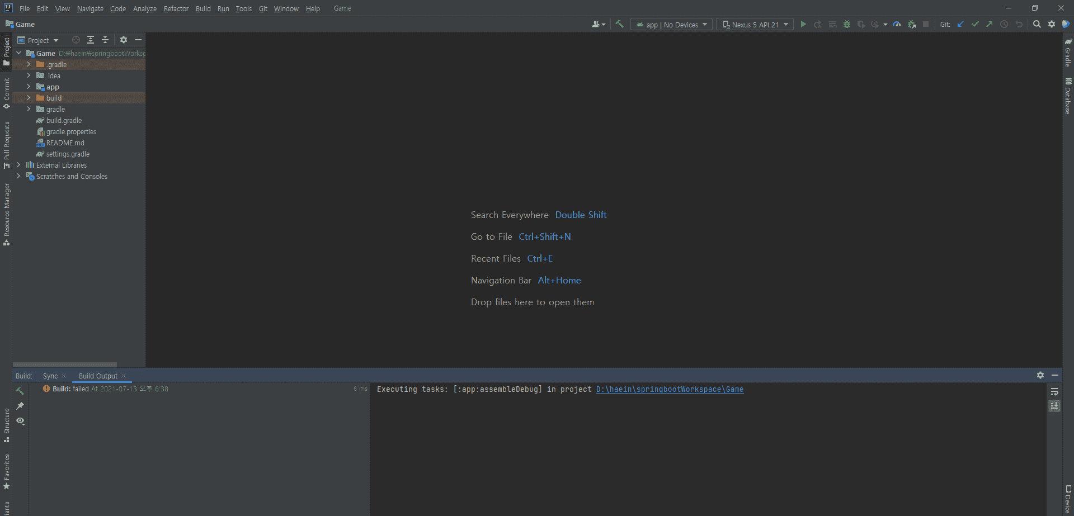Click the Git update project arrow icon
Screen dimensions: 1074x516
[960, 24]
